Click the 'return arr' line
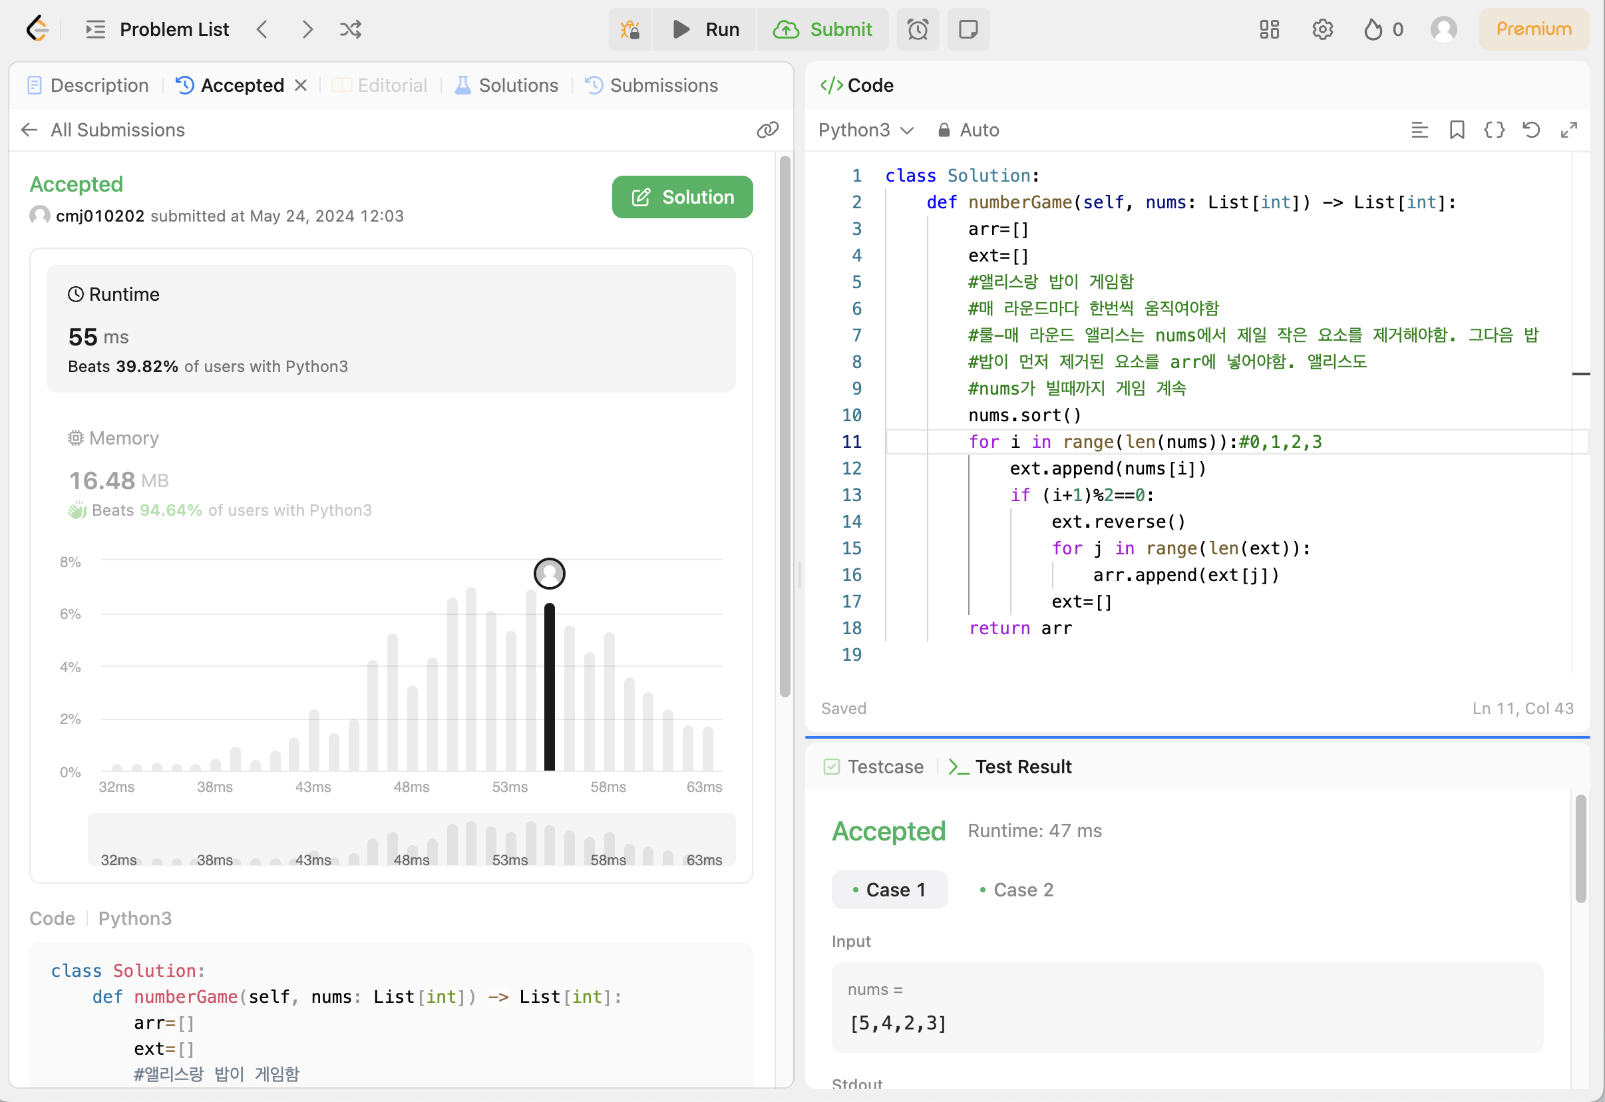1605x1102 pixels. coord(1020,628)
